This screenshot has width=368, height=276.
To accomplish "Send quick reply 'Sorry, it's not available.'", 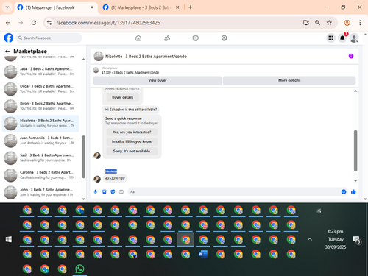I will 132,151.
